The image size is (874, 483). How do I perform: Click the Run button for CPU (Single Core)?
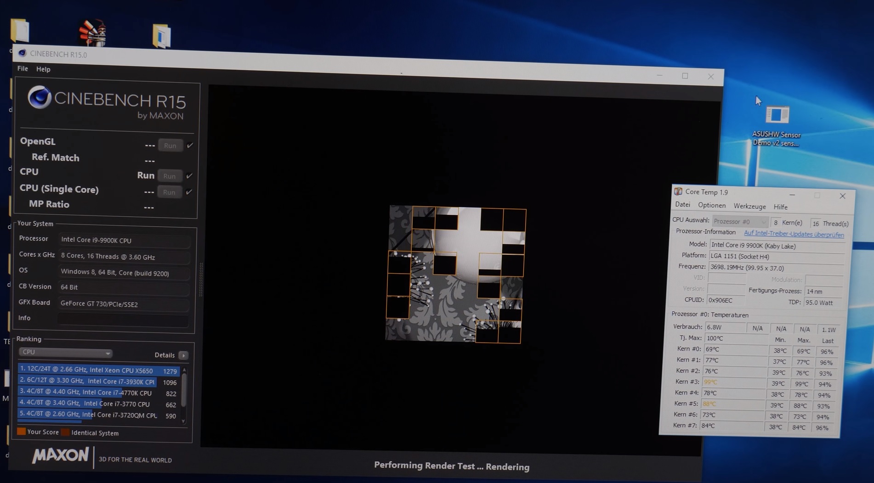pyautogui.click(x=169, y=192)
